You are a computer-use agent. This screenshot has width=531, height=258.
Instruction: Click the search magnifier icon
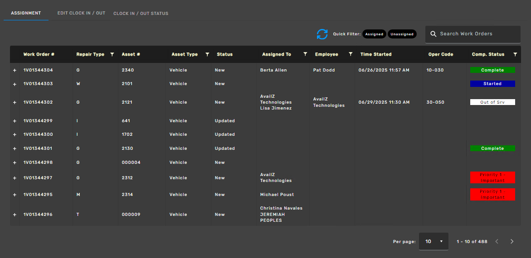click(434, 34)
